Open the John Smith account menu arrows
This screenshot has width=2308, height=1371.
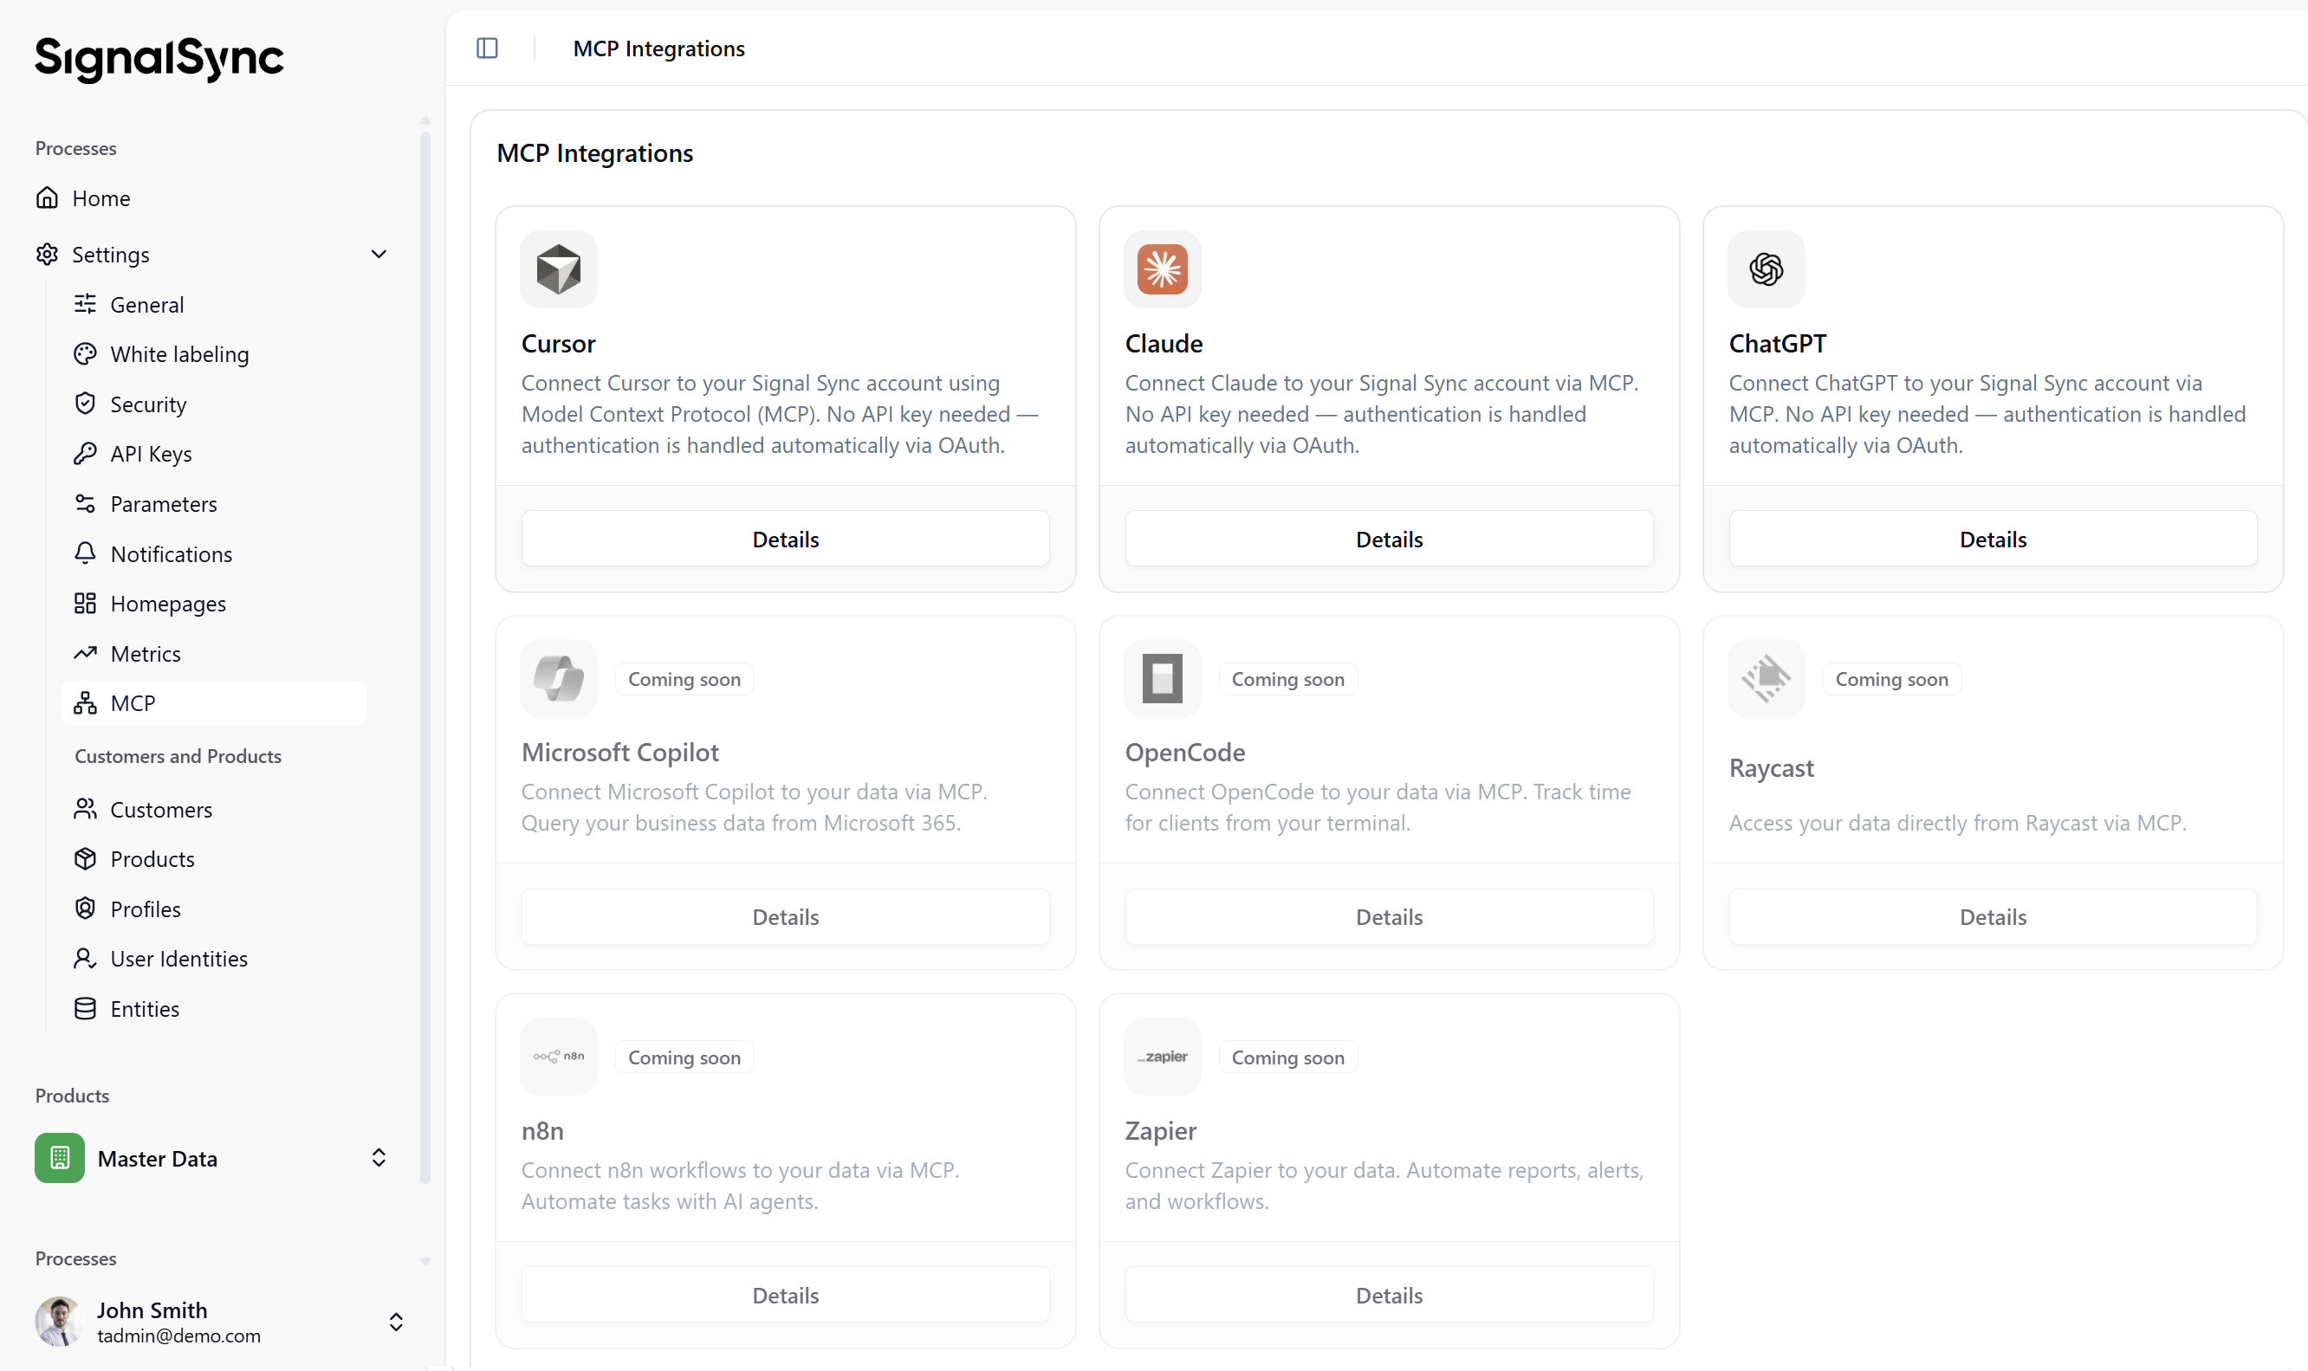(x=397, y=1322)
